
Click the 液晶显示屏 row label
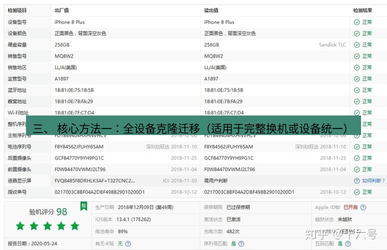tap(19, 181)
